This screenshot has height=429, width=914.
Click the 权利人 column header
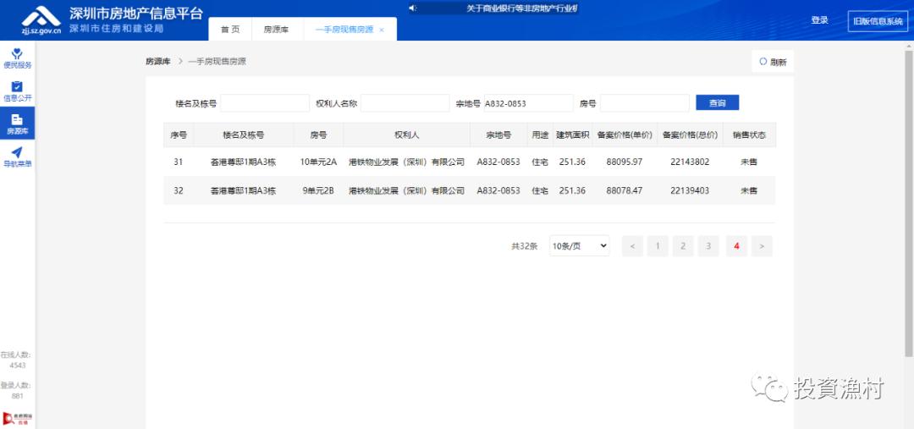407,135
